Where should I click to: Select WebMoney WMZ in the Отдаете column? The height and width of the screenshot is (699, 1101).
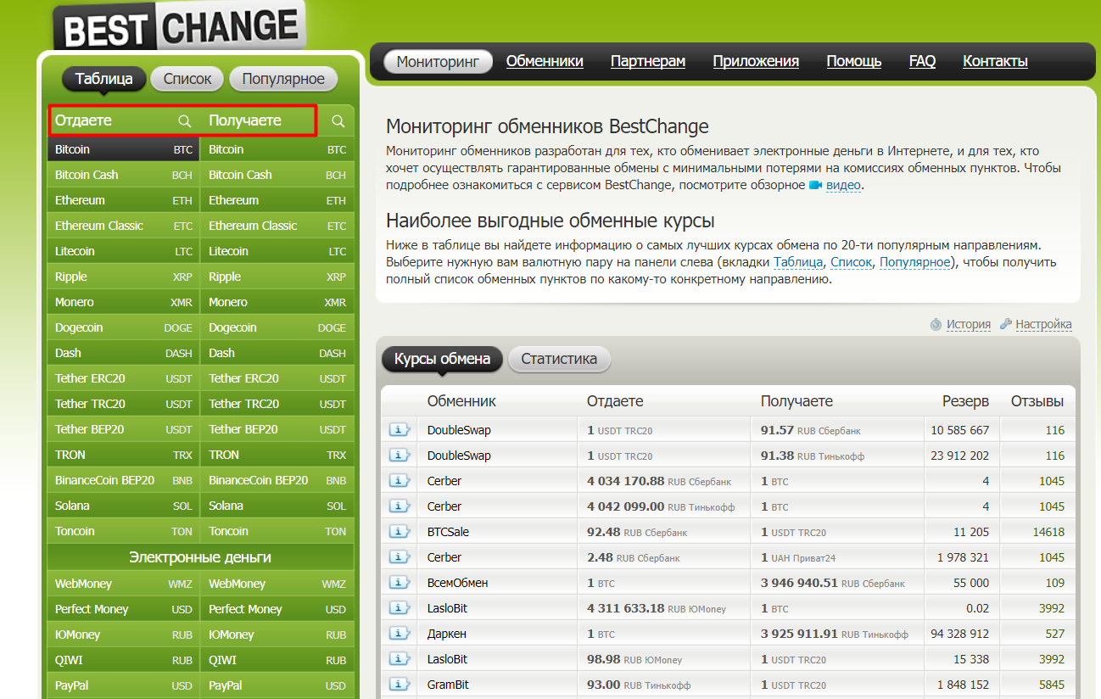(x=124, y=584)
